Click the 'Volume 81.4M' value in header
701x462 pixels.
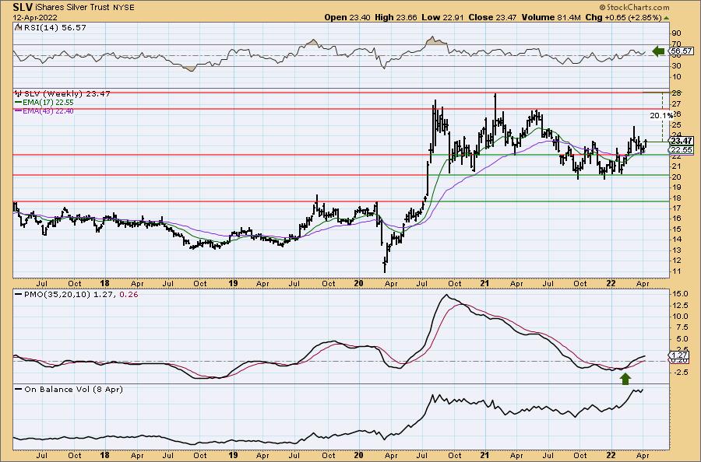551,17
